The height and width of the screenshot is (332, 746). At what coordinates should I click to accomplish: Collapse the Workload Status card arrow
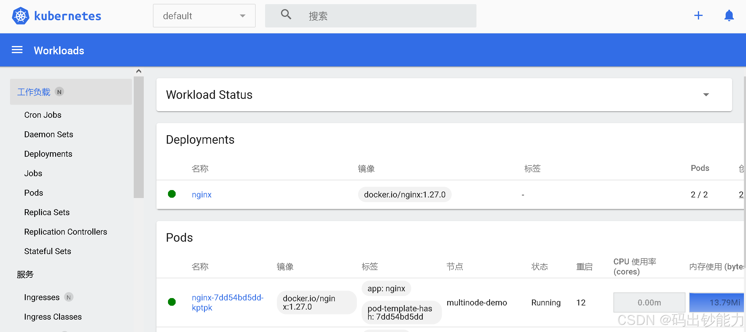click(x=706, y=95)
